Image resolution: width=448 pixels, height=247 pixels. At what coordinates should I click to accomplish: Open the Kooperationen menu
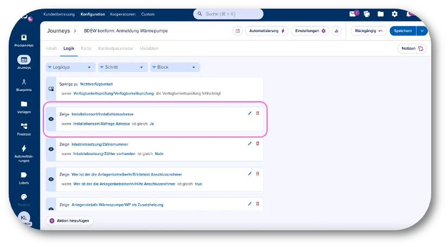click(x=122, y=14)
